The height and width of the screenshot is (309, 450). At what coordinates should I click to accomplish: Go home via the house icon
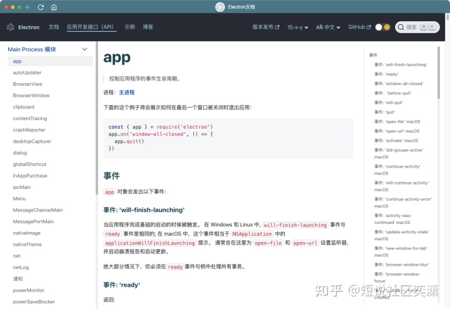point(54,7)
